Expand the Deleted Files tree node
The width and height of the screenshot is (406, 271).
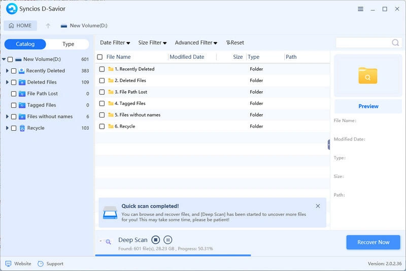pyautogui.click(x=7, y=82)
